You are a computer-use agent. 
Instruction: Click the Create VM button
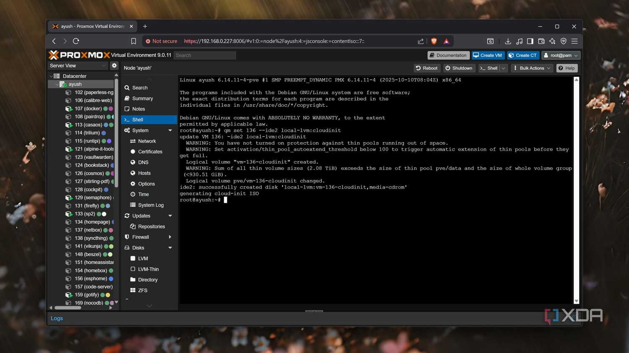487,55
